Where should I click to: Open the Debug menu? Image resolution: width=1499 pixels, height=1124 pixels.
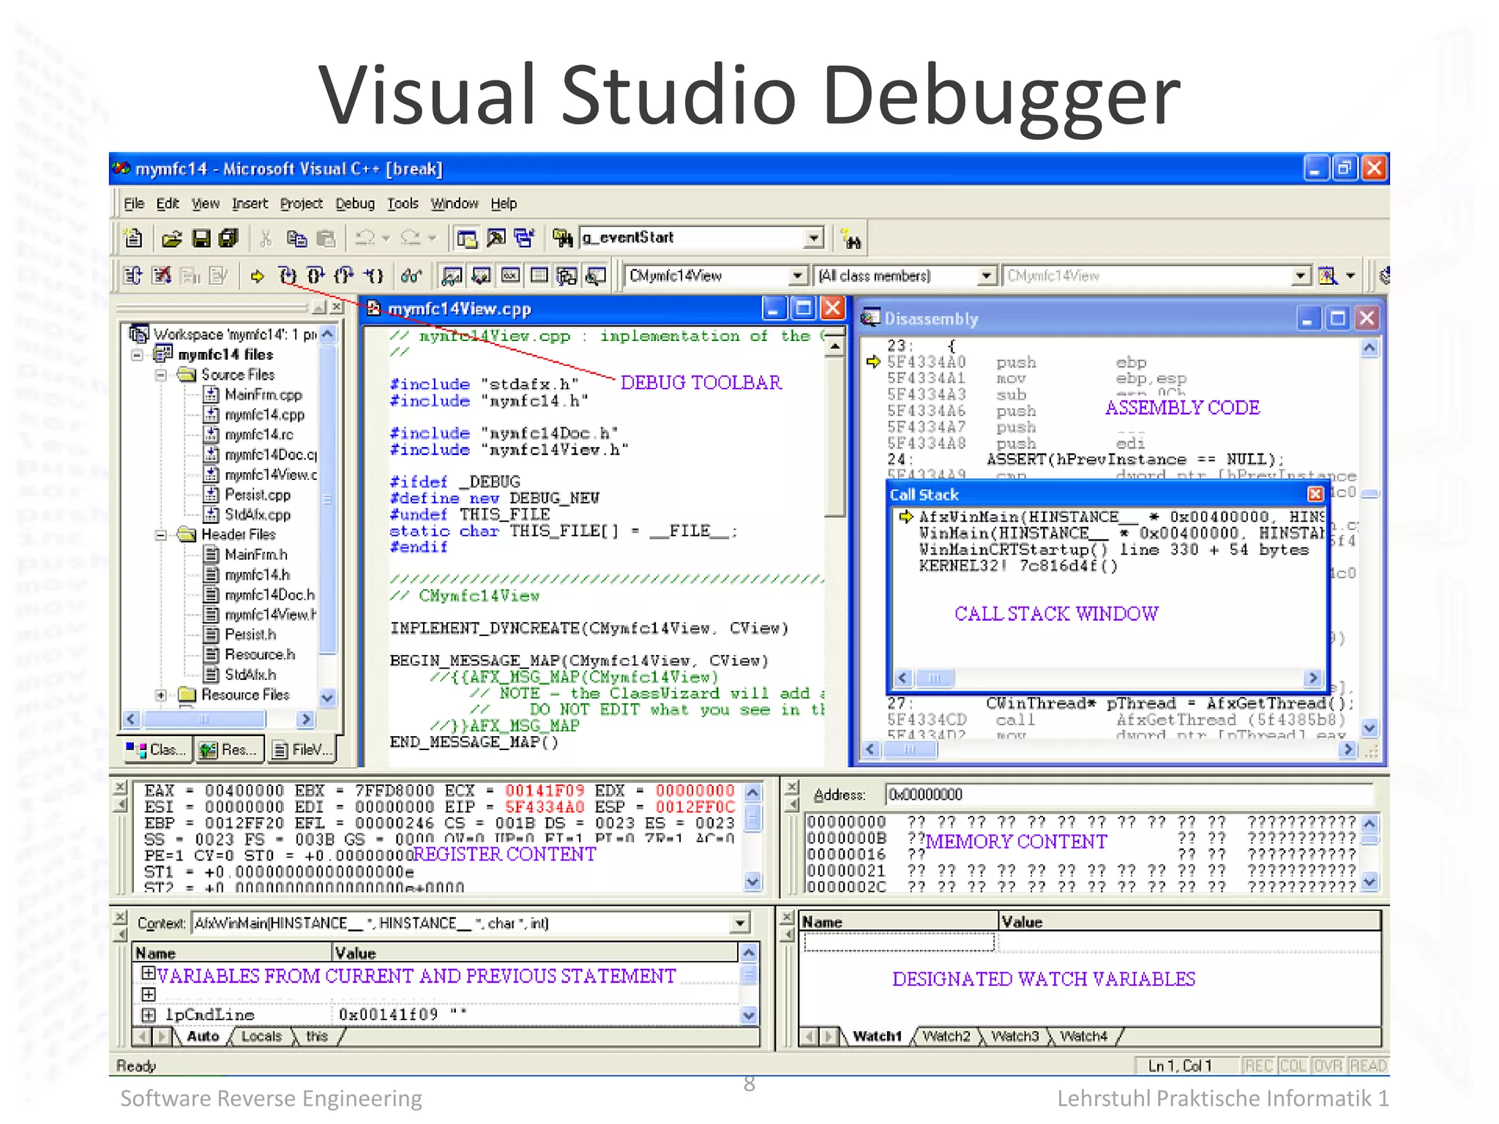355,203
